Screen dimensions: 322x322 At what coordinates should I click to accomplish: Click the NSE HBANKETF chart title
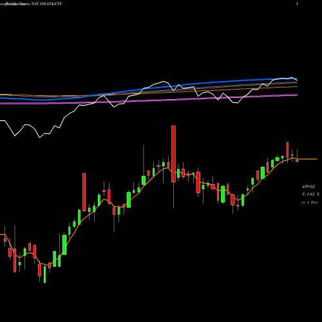(x=46, y=4)
